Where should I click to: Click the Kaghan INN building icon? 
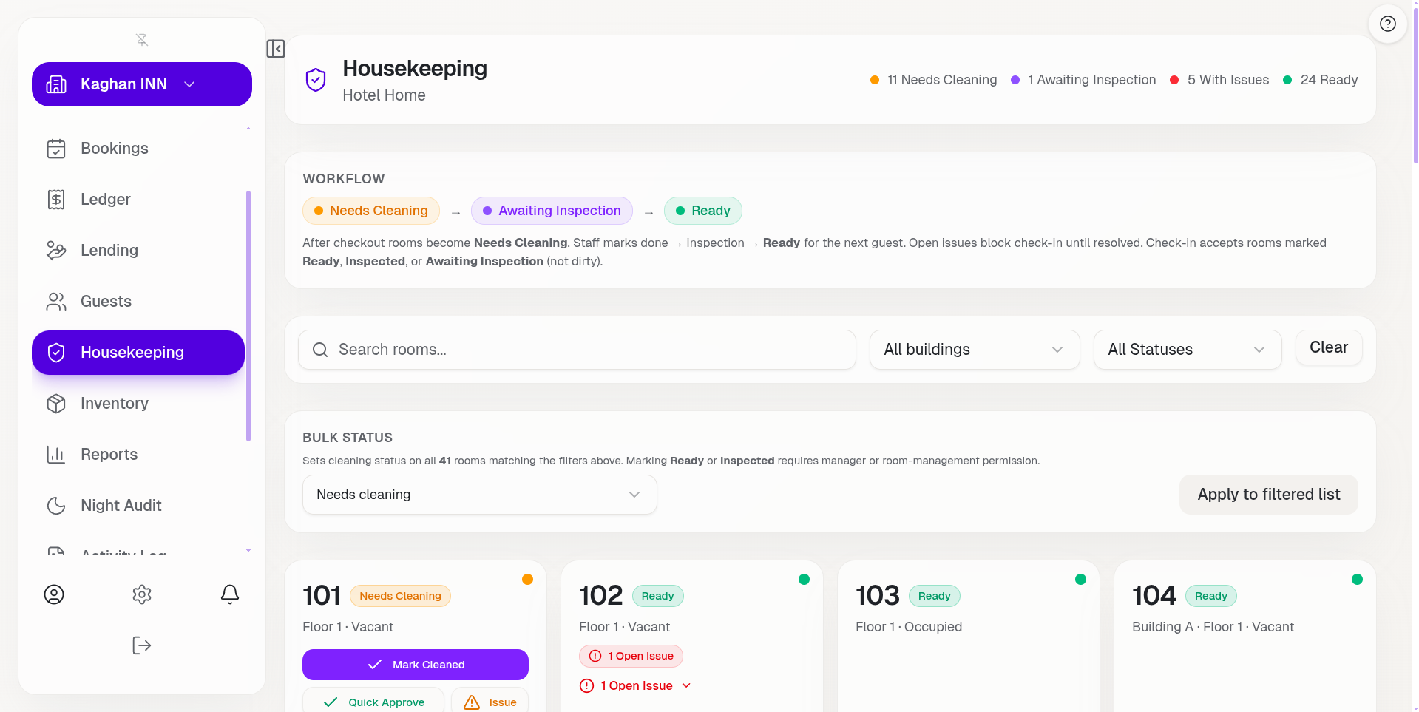56,84
